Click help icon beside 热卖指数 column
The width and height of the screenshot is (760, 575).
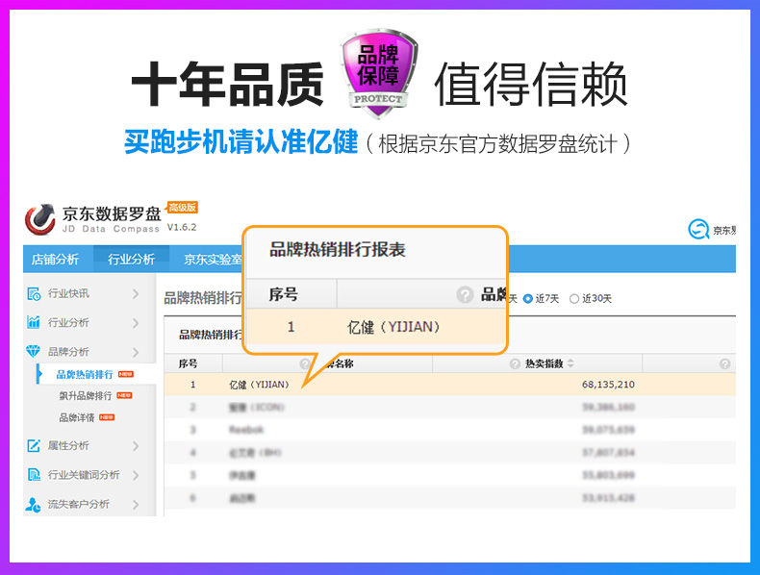click(x=515, y=364)
